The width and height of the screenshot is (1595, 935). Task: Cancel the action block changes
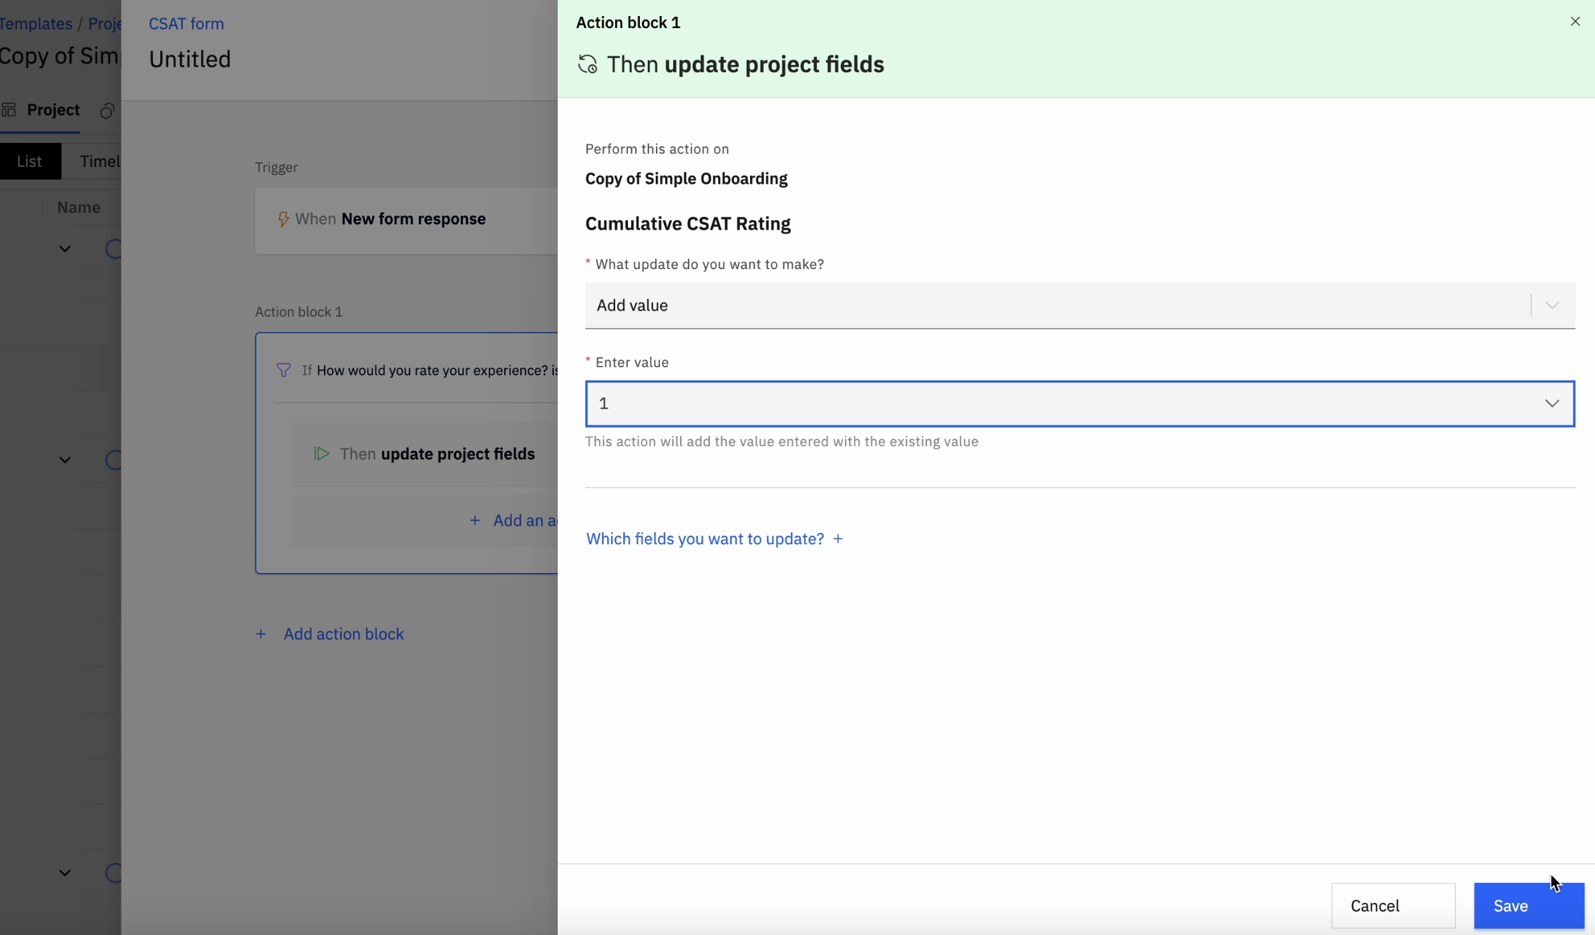(x=1393, y=906)
